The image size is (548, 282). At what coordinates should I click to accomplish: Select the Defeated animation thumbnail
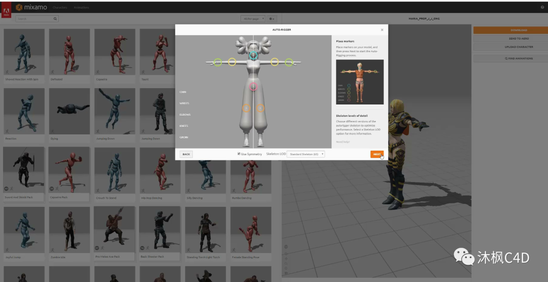69,52
